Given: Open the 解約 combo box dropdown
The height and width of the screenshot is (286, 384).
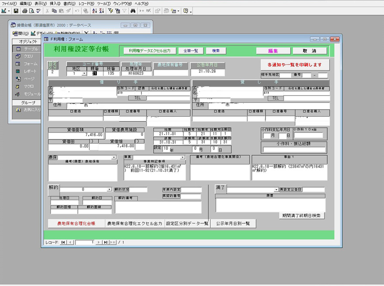Looking at the screenshot, I should (109, 190).
